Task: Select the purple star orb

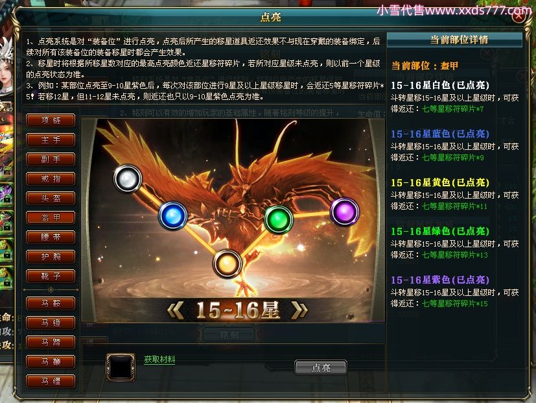Action: point(345,212)
